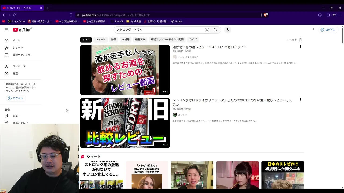Open more options for 比較レビュー video
Viewport: 344px width, 193px height.
click(300, 100)
